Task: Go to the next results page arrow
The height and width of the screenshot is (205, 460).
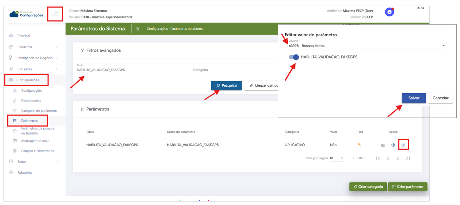Action: 398,158
